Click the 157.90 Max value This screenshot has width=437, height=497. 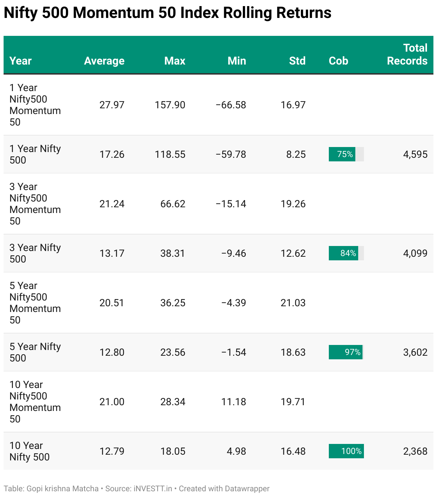(x=170, y=105)
